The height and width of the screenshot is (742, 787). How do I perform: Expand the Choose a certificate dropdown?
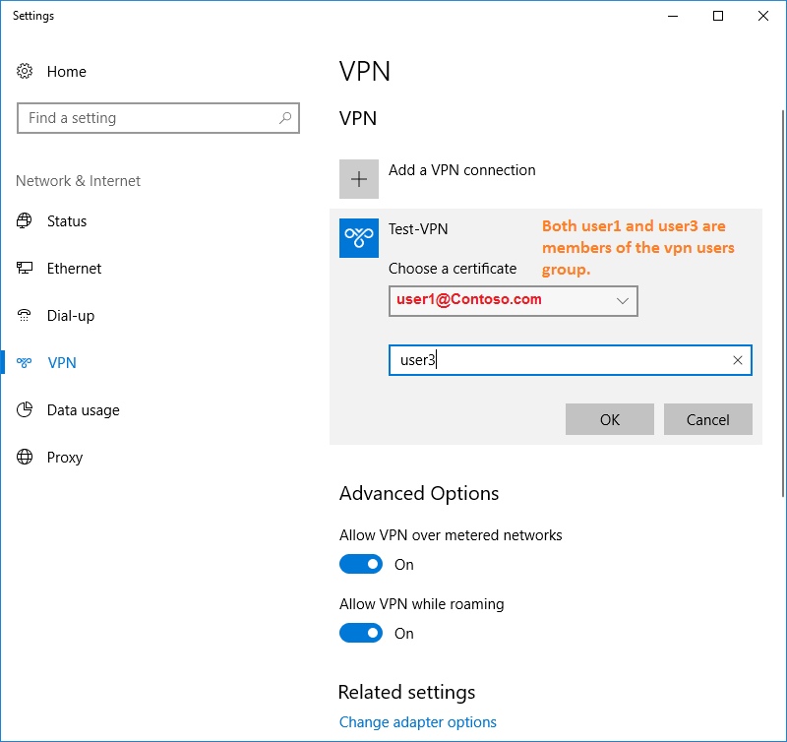click(x=513, y=301)
